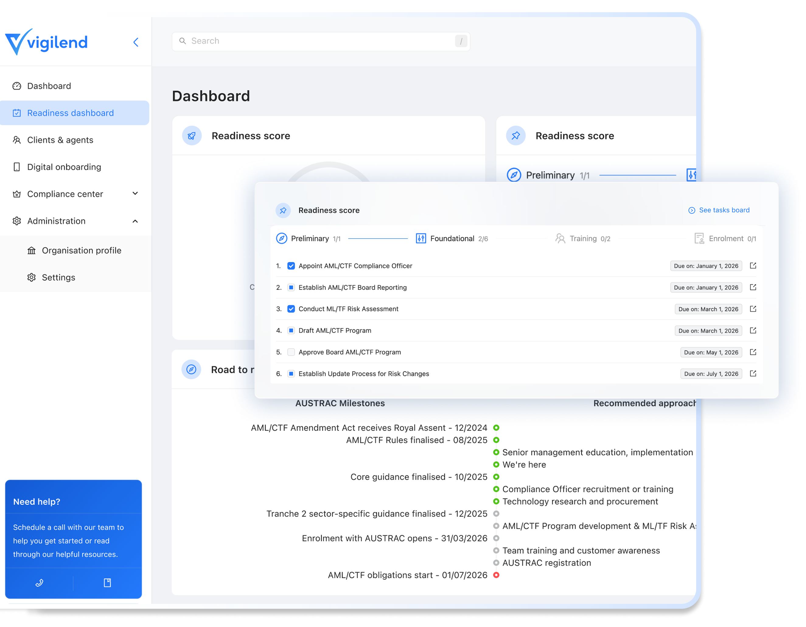Open external link for July 1, 2026 task

coord(753,374)
